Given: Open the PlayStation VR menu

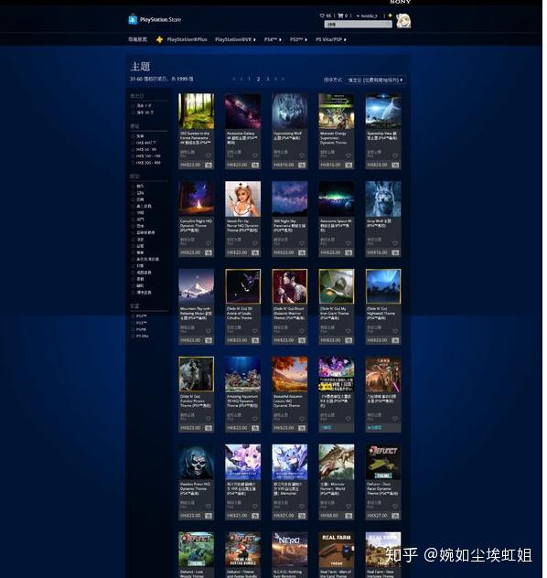Looking at the screenshot, I should pyautogui.click(x=235, y=39).
